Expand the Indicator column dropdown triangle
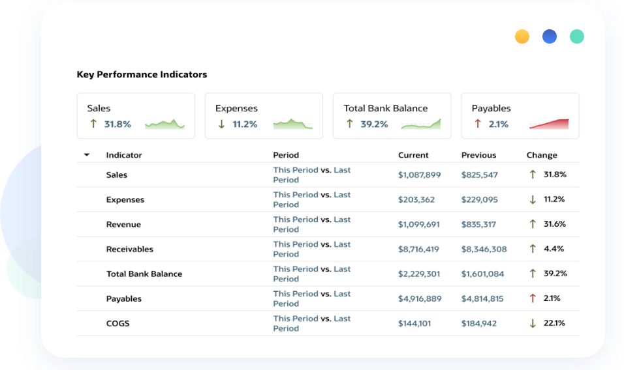Image resolution: width=624 pixels, height=370 pixels. click(x=87, y=155)
